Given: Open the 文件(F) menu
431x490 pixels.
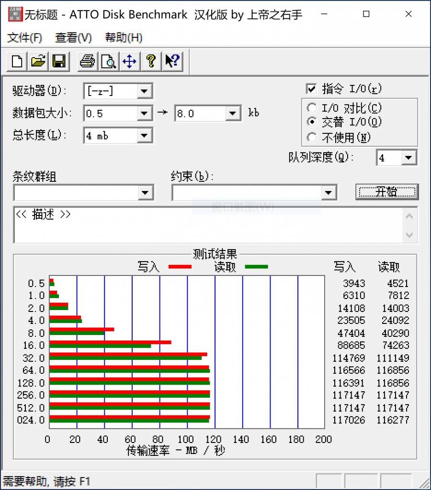Looking at the screenshot, I should 25,37.
